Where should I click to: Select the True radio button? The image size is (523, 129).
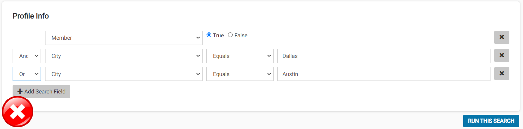pos(209,35)
